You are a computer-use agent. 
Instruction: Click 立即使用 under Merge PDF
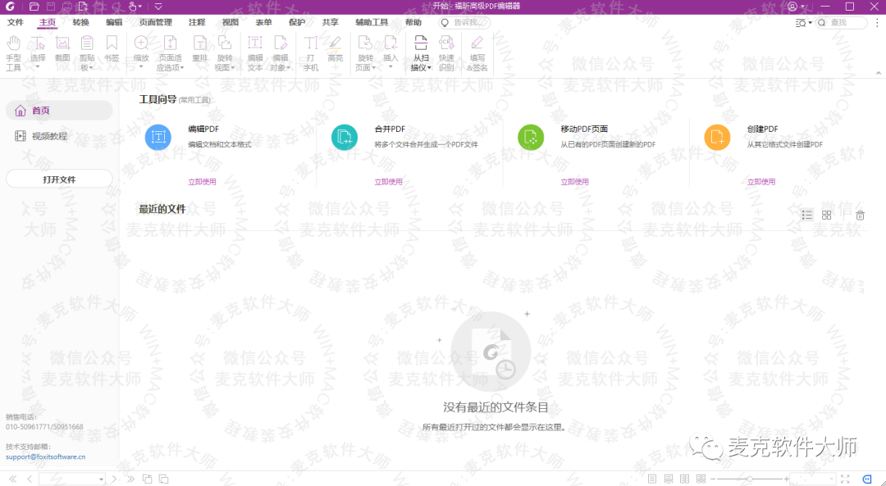tap(388, 182)
